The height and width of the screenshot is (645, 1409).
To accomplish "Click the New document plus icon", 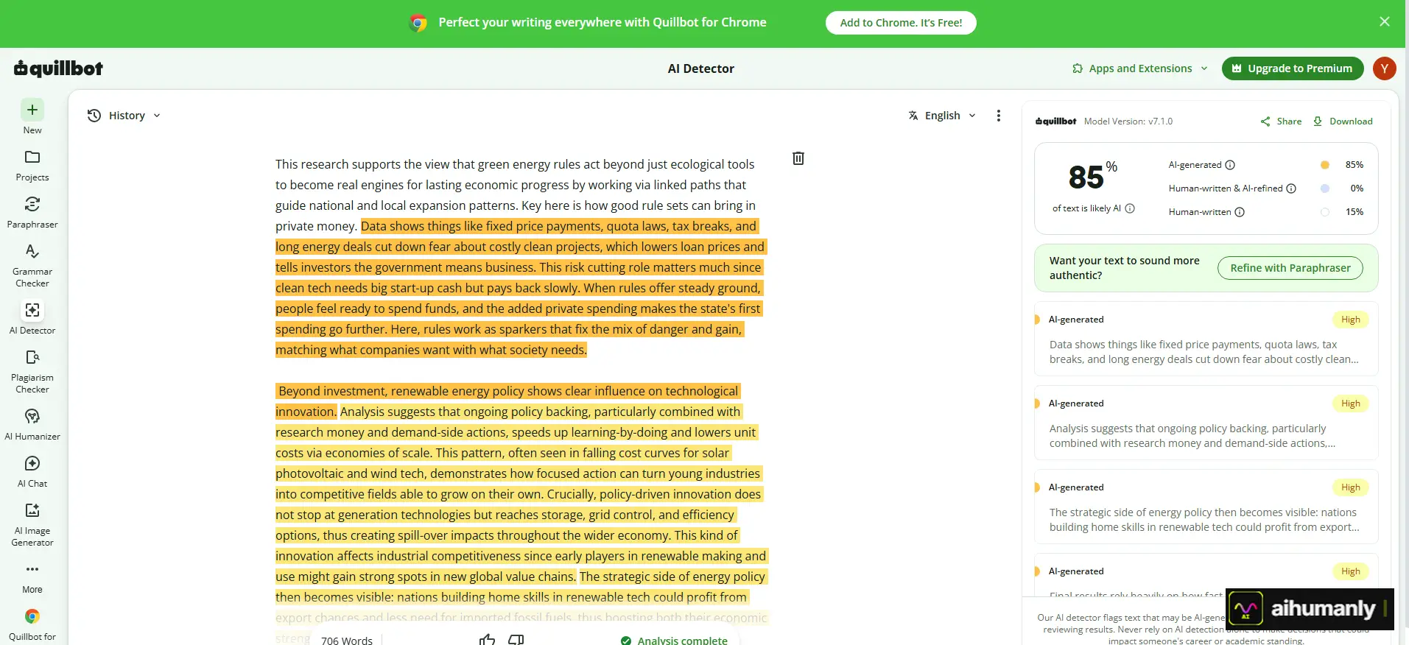I will coord(32,110).
